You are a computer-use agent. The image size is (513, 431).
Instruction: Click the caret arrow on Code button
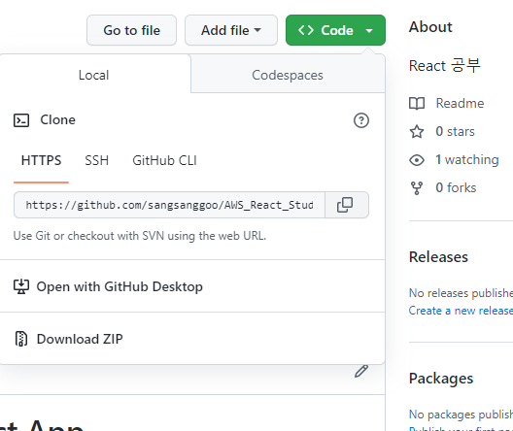pyautogui.click(x=369, y=31)
